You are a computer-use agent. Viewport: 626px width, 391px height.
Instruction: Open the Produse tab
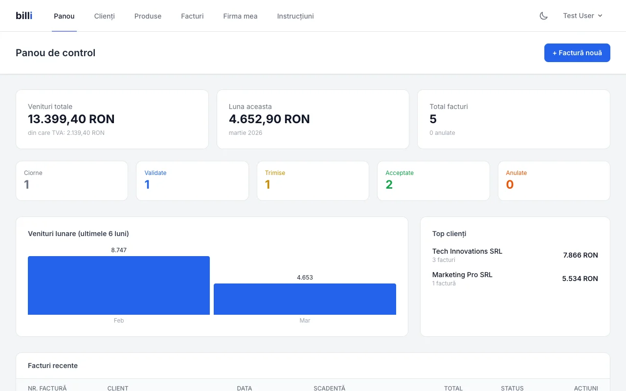click(148, 16)
